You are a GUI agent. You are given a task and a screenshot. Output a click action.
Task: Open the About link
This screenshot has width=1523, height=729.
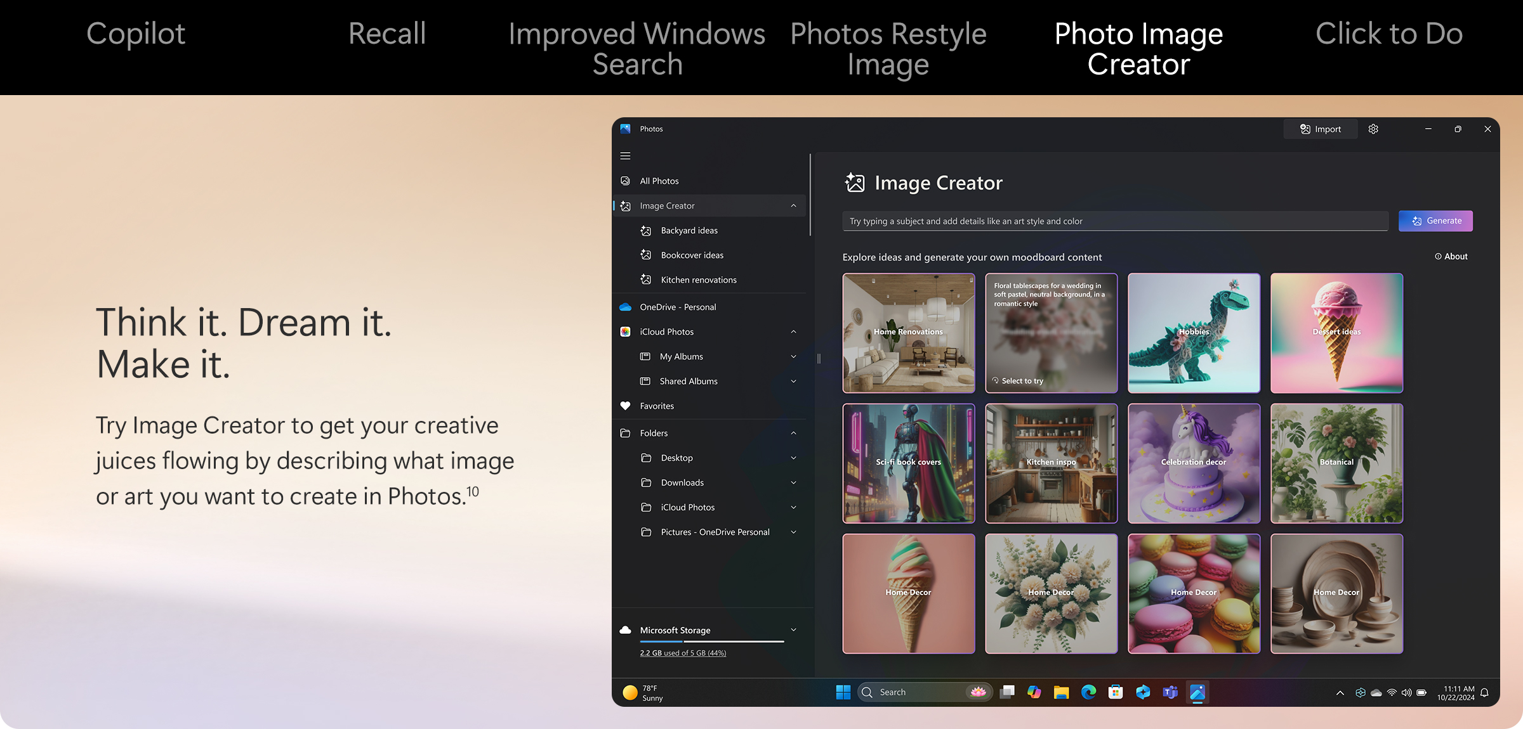tap(1451, 257)
